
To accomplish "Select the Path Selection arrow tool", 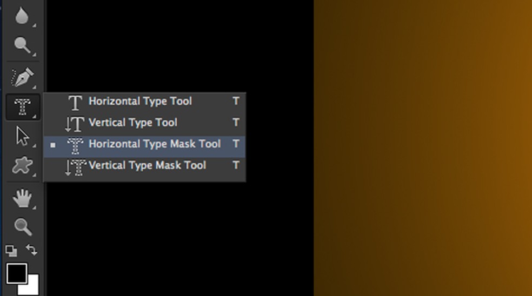I will click(22, 136).
